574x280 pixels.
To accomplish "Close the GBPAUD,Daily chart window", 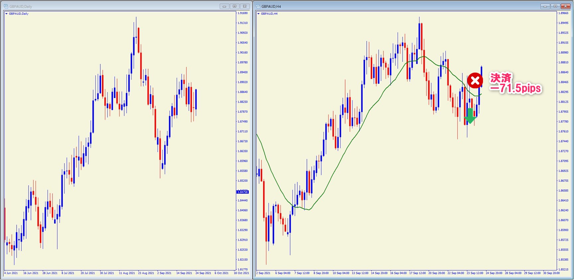I will point(245,6).
